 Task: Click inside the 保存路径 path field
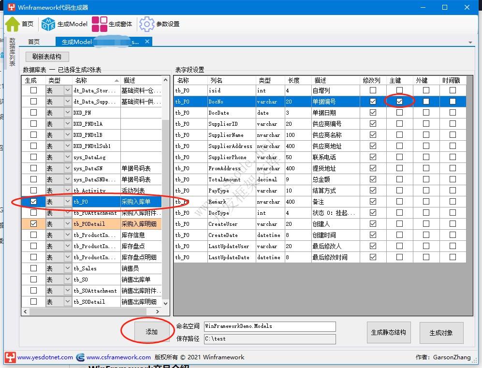269,339
